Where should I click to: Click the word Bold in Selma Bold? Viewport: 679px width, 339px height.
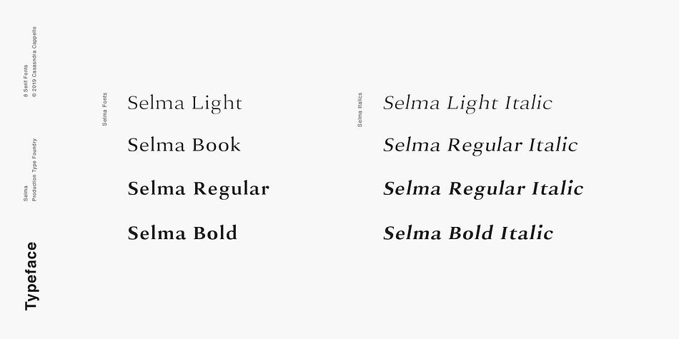click(x=215, y=233)
